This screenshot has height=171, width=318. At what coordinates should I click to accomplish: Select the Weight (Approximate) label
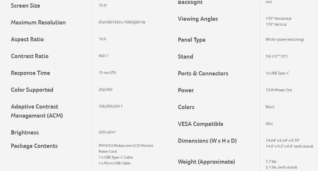pos(206,162)
